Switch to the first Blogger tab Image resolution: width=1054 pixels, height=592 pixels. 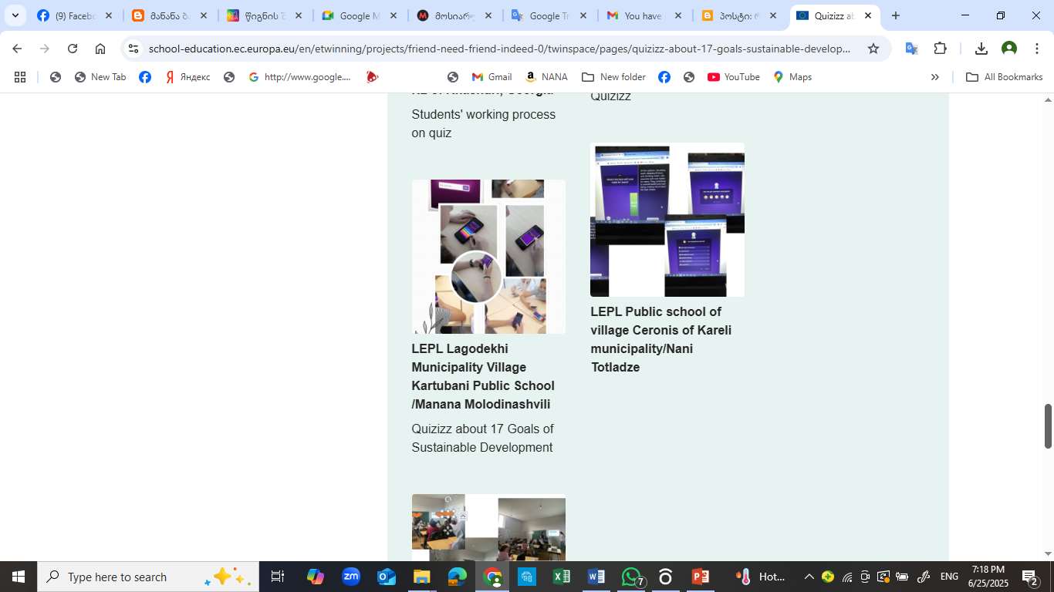[x=170, y=15]
